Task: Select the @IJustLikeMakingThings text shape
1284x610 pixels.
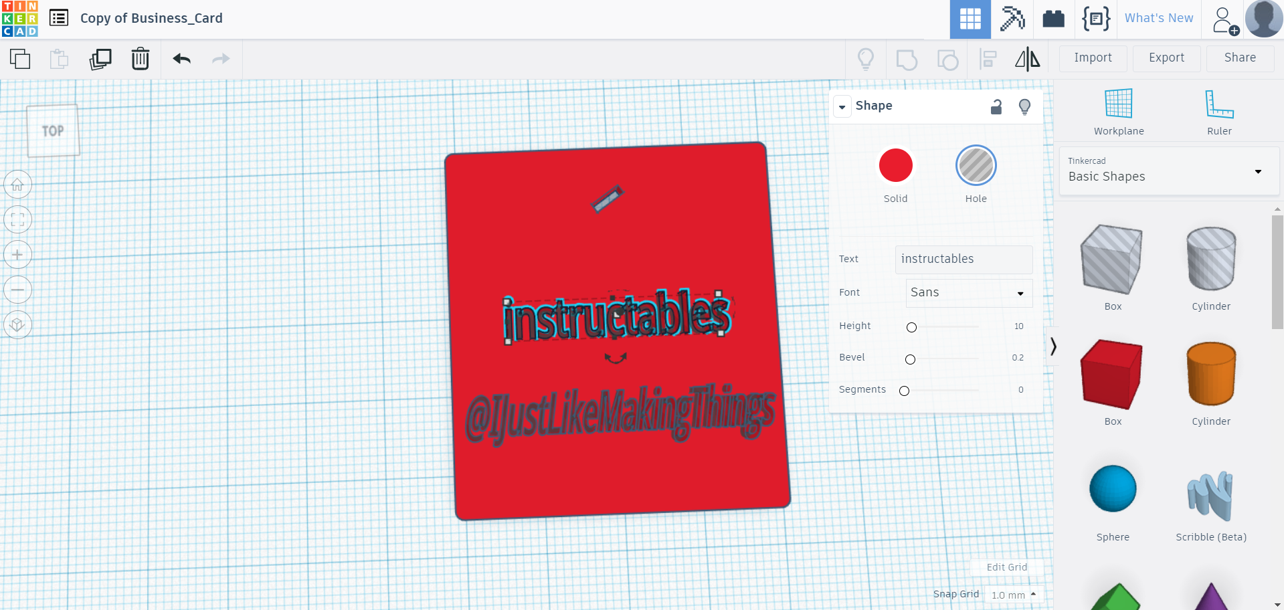Action: (x=620, y=415)
